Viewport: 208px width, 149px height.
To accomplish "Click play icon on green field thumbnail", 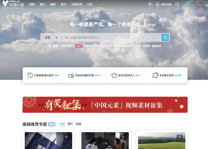I will tap(179, 137).
